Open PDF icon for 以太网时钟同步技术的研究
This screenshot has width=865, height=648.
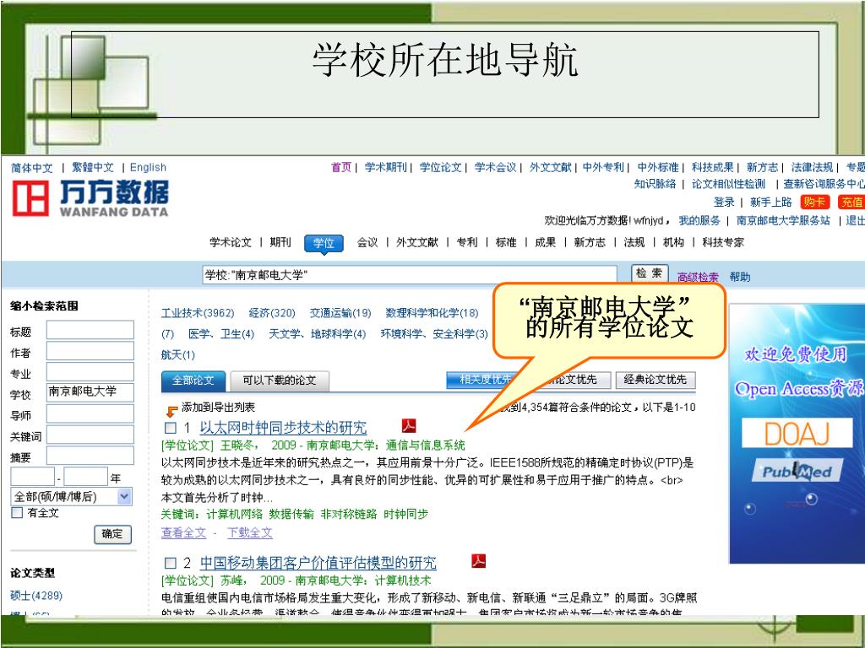[x=409, y=425]
